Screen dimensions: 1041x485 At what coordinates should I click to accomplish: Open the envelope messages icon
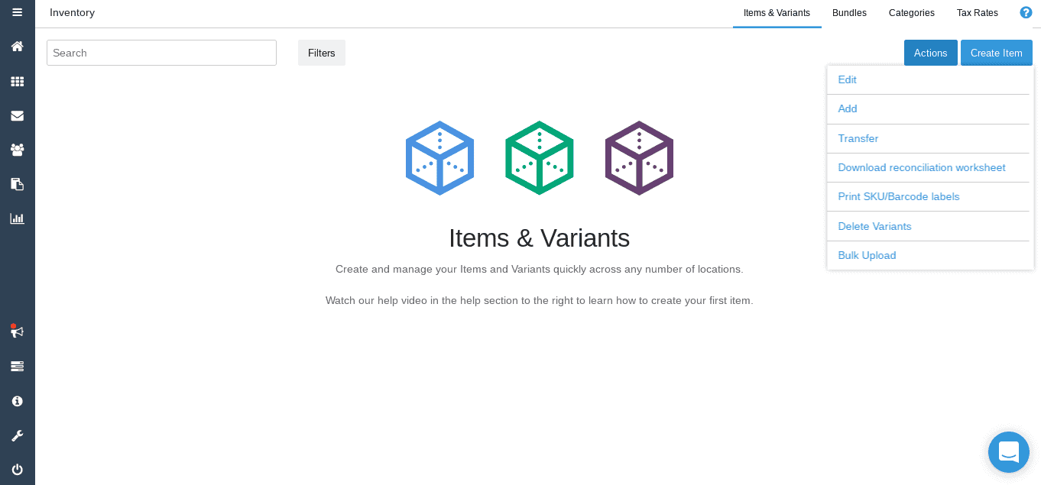[17, 116]
